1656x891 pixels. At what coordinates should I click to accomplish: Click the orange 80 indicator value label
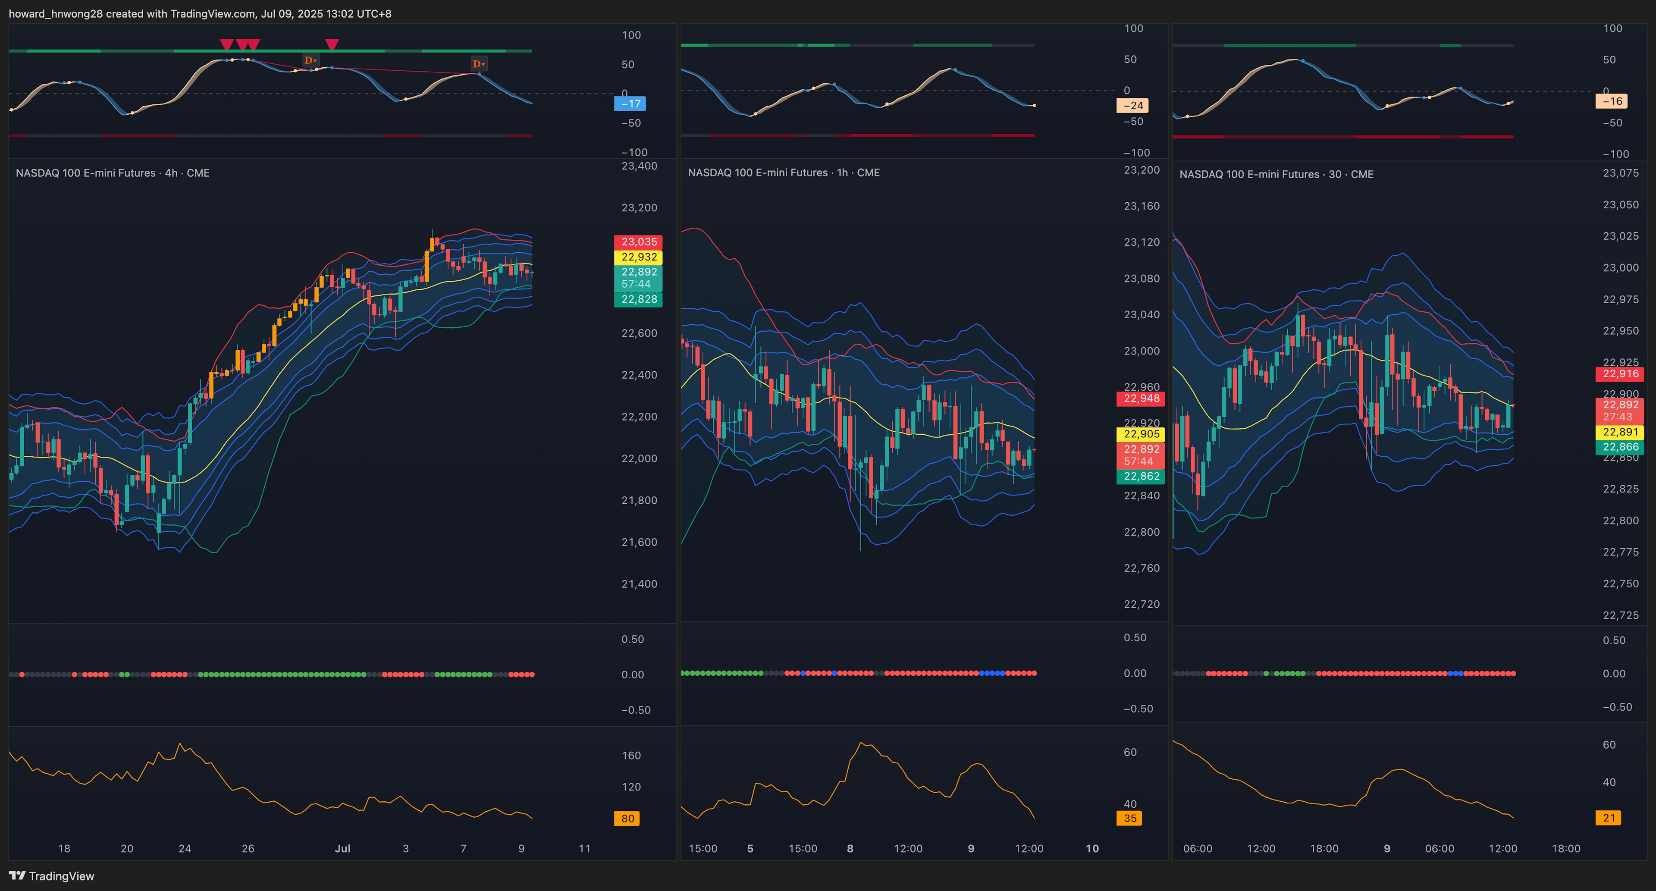click(x=627, y=819)
